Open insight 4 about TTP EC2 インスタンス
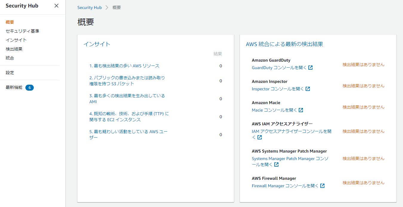Image resolution: width=403 pixels, height=207 pixels. tap(129, 117)
